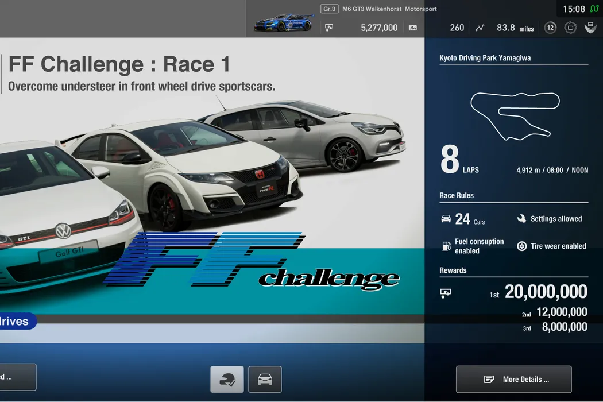Click the Kyoto Driving Park track map
The width and height of the screenshot is (603, 402).
pos(515,116)
